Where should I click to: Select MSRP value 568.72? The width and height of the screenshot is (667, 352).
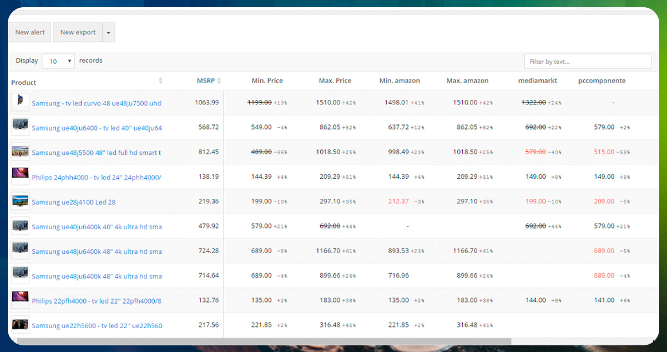point(209,127)
